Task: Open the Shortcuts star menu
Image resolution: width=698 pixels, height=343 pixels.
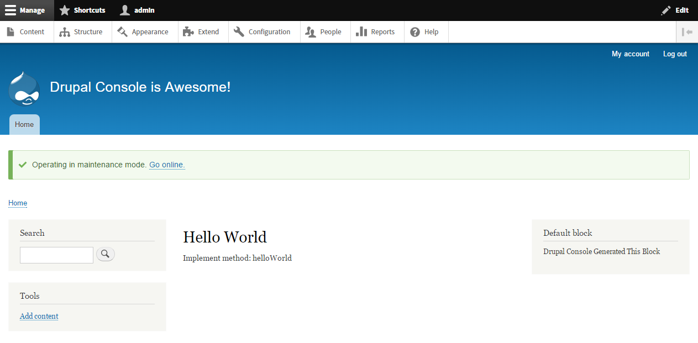Action: [82, 10]
